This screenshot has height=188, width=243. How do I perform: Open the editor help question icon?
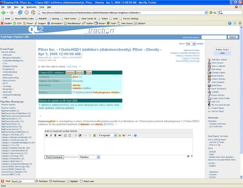135,135
